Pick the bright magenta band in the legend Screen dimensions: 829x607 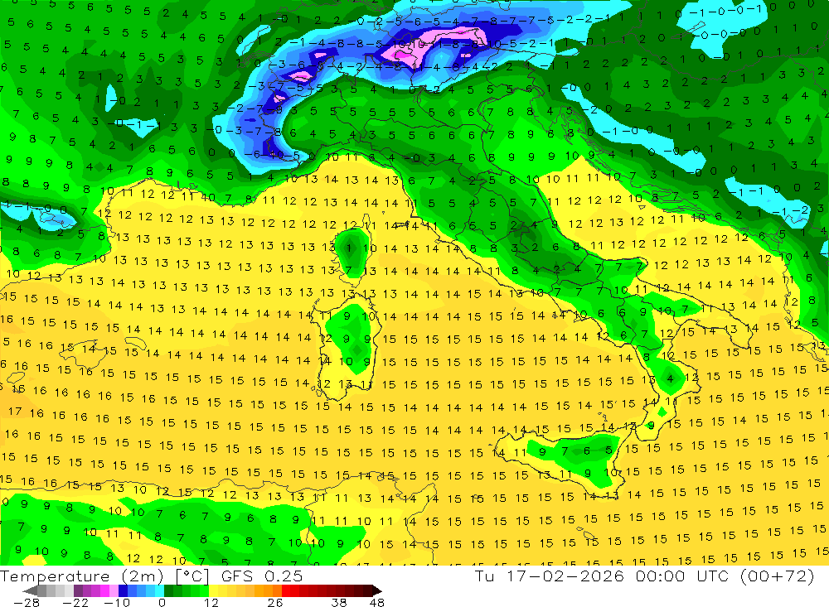[x=104, y=590]
